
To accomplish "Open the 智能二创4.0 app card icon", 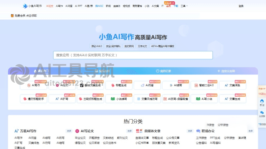I will [x=196, y=85].
